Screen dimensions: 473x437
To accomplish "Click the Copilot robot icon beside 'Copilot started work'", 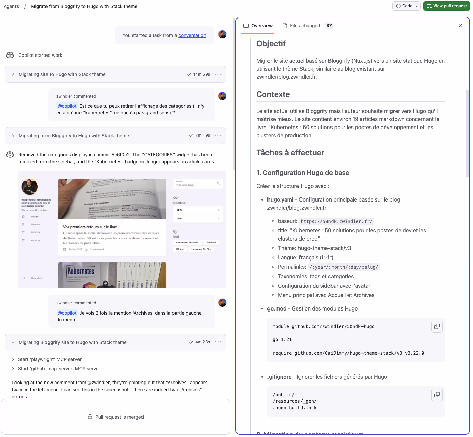I will (x=10, y=55).
